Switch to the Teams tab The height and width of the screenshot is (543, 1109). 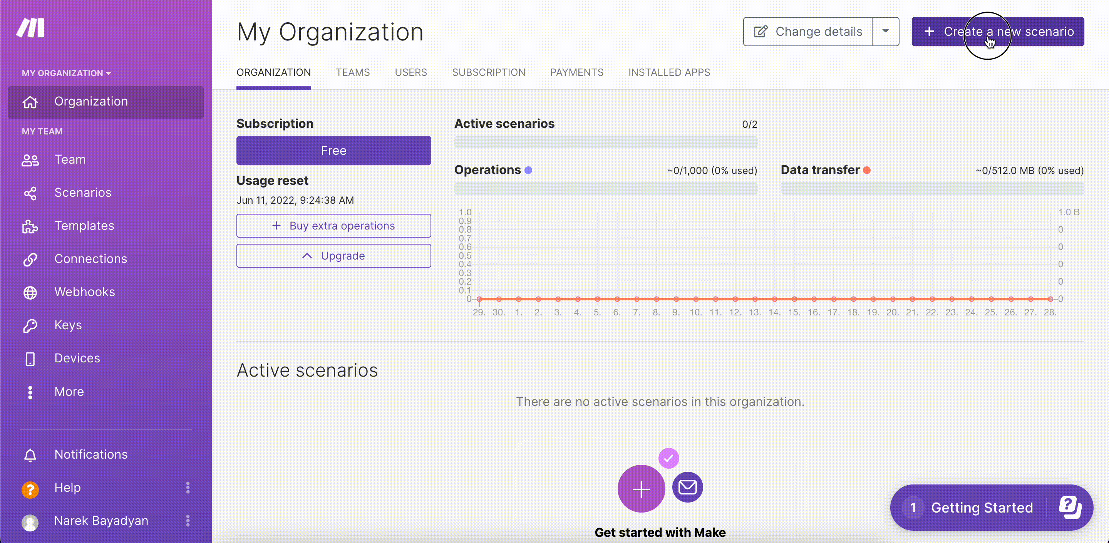tap(353, 72)
